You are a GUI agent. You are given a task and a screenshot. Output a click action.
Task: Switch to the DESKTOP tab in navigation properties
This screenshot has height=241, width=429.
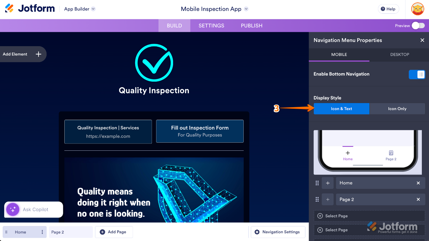400,55
